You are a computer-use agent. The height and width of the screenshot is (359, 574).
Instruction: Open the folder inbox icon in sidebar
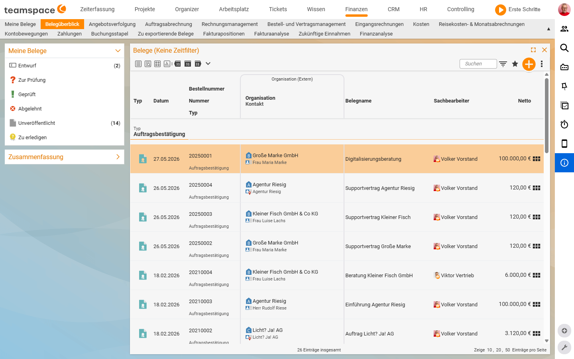pos(564,67)
